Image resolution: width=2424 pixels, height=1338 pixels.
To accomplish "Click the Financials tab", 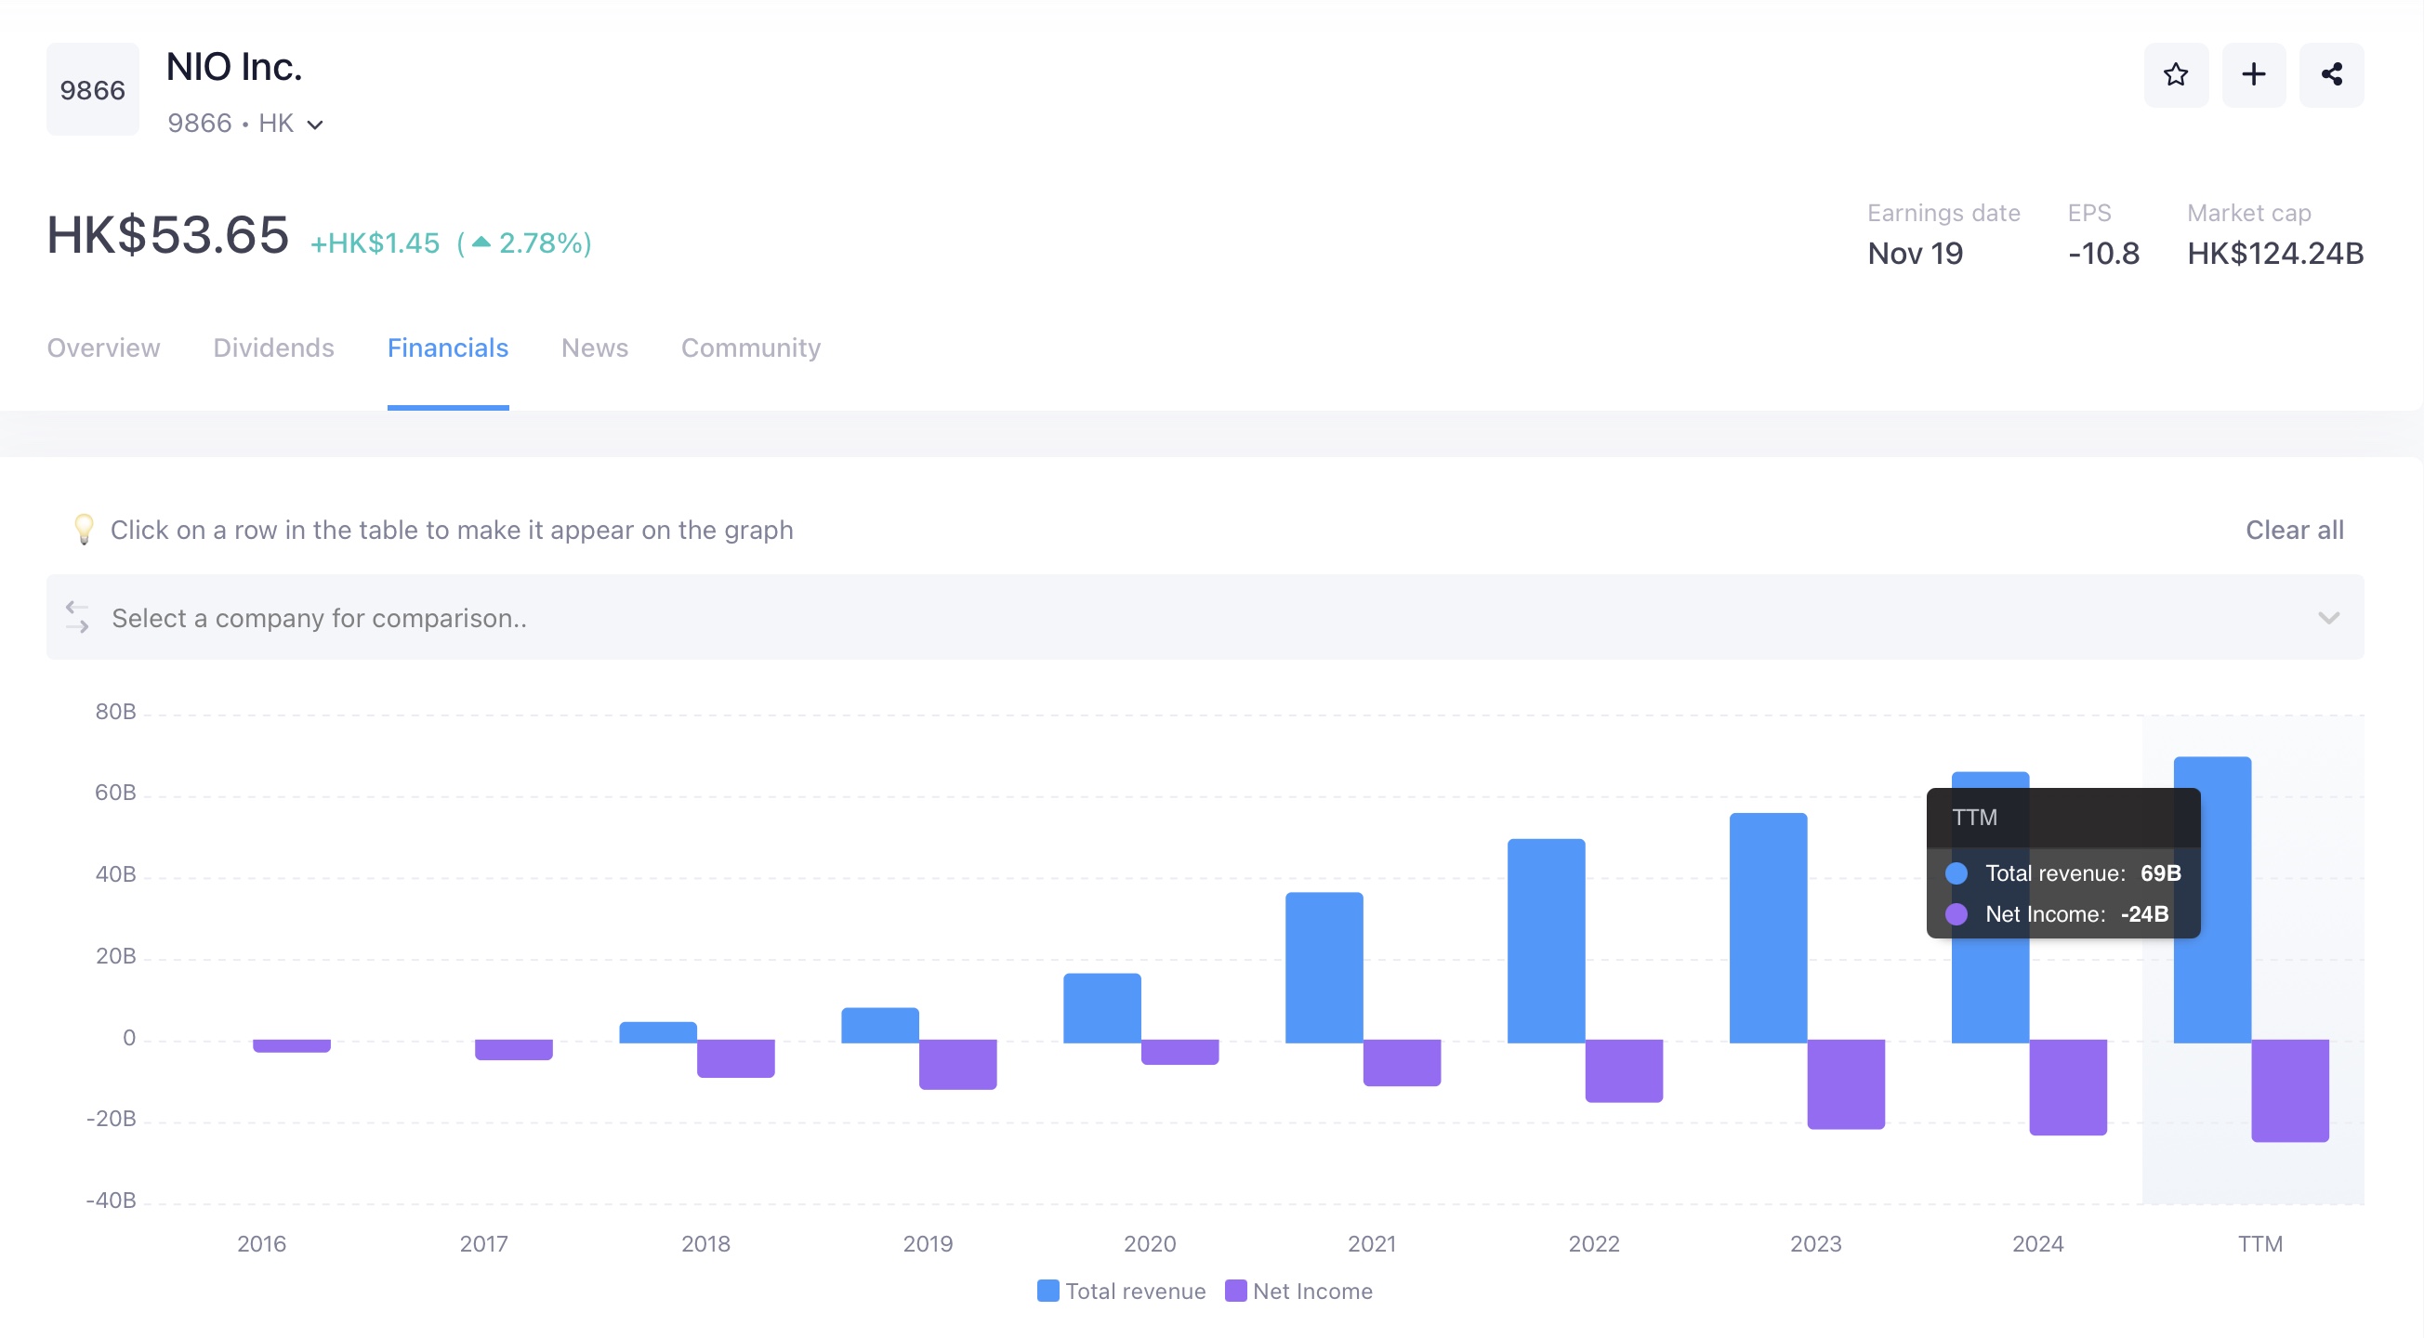I will coord(447,348).
